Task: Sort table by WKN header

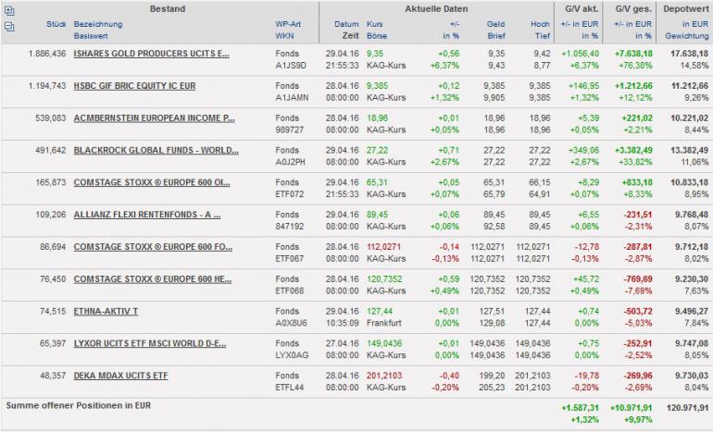Action: pyautogui.click(x=285, y=35)
